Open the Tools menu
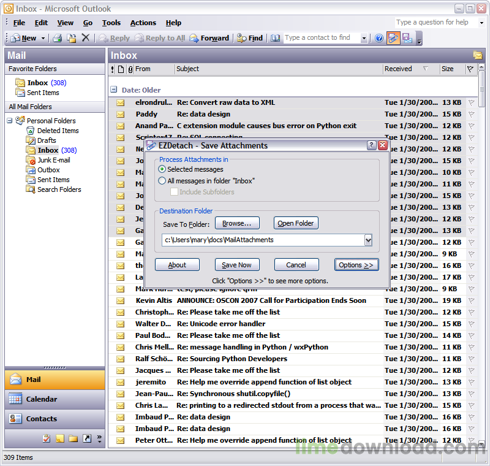This screenshot has width=490, height=466. 111,23
